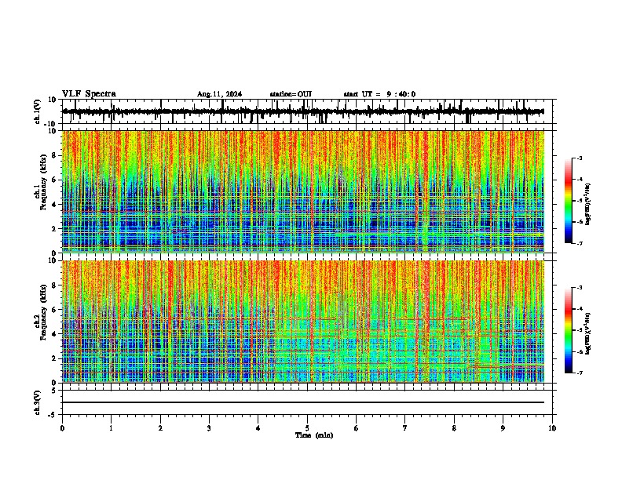Click the flat ch.3 trace line
Screen dimensions: 622x480
(x=303, y=402)
